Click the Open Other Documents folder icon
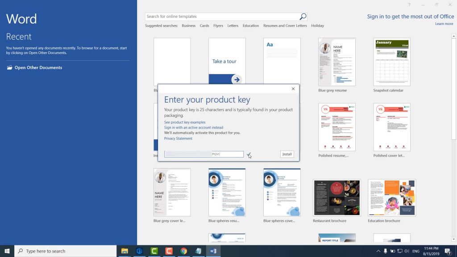The height and width of the screenshot is (257, 457). (10, 68)
